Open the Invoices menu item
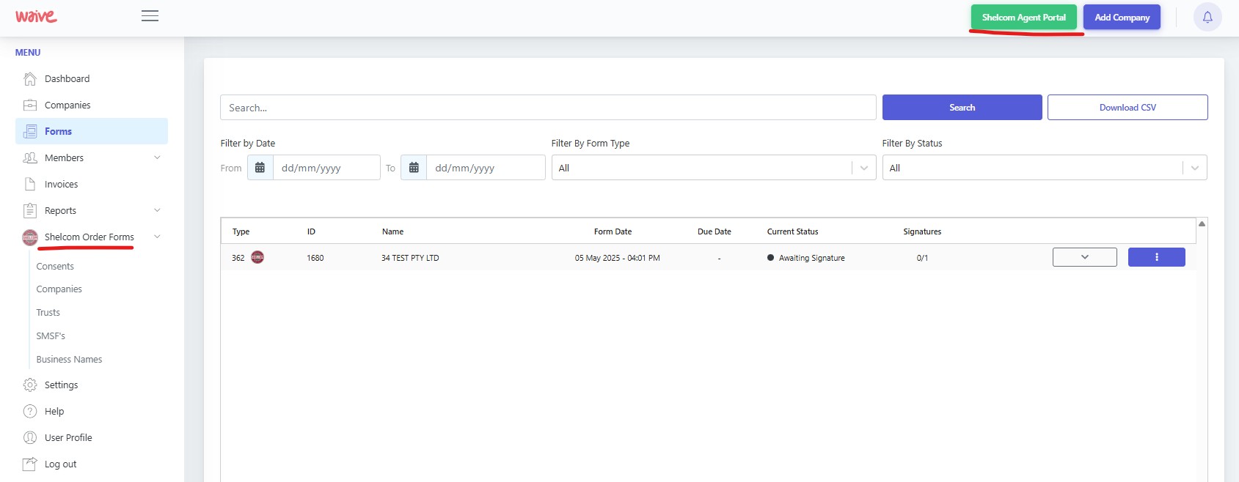This screenshot has width=1239, height=482. coord(61,184)
